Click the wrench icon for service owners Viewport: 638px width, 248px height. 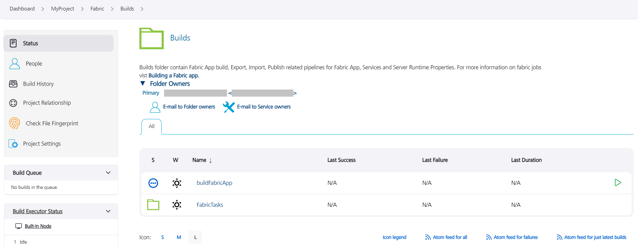coord(229,107)
